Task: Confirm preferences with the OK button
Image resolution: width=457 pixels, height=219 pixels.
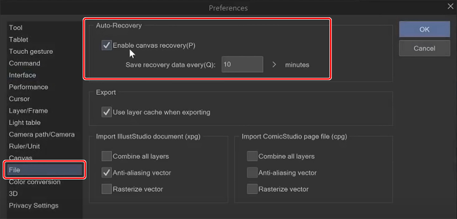Action: tap(424, 30)
